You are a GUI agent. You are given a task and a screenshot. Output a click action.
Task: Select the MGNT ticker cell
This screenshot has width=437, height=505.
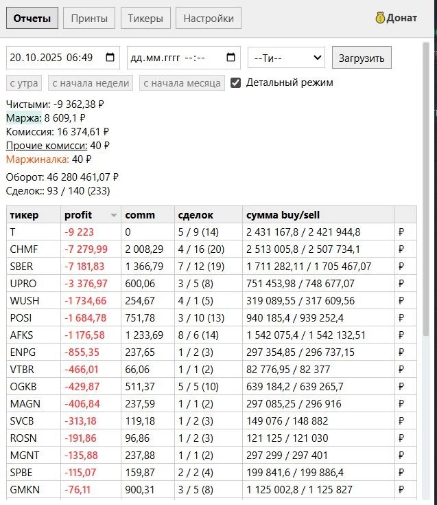click(34, 455)
